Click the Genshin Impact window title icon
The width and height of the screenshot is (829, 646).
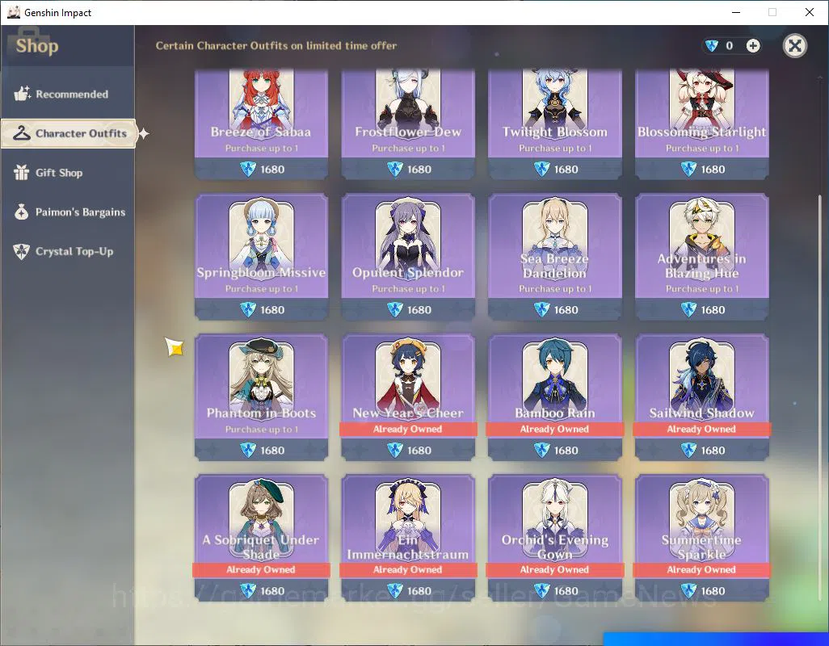[x=13, y=12]
